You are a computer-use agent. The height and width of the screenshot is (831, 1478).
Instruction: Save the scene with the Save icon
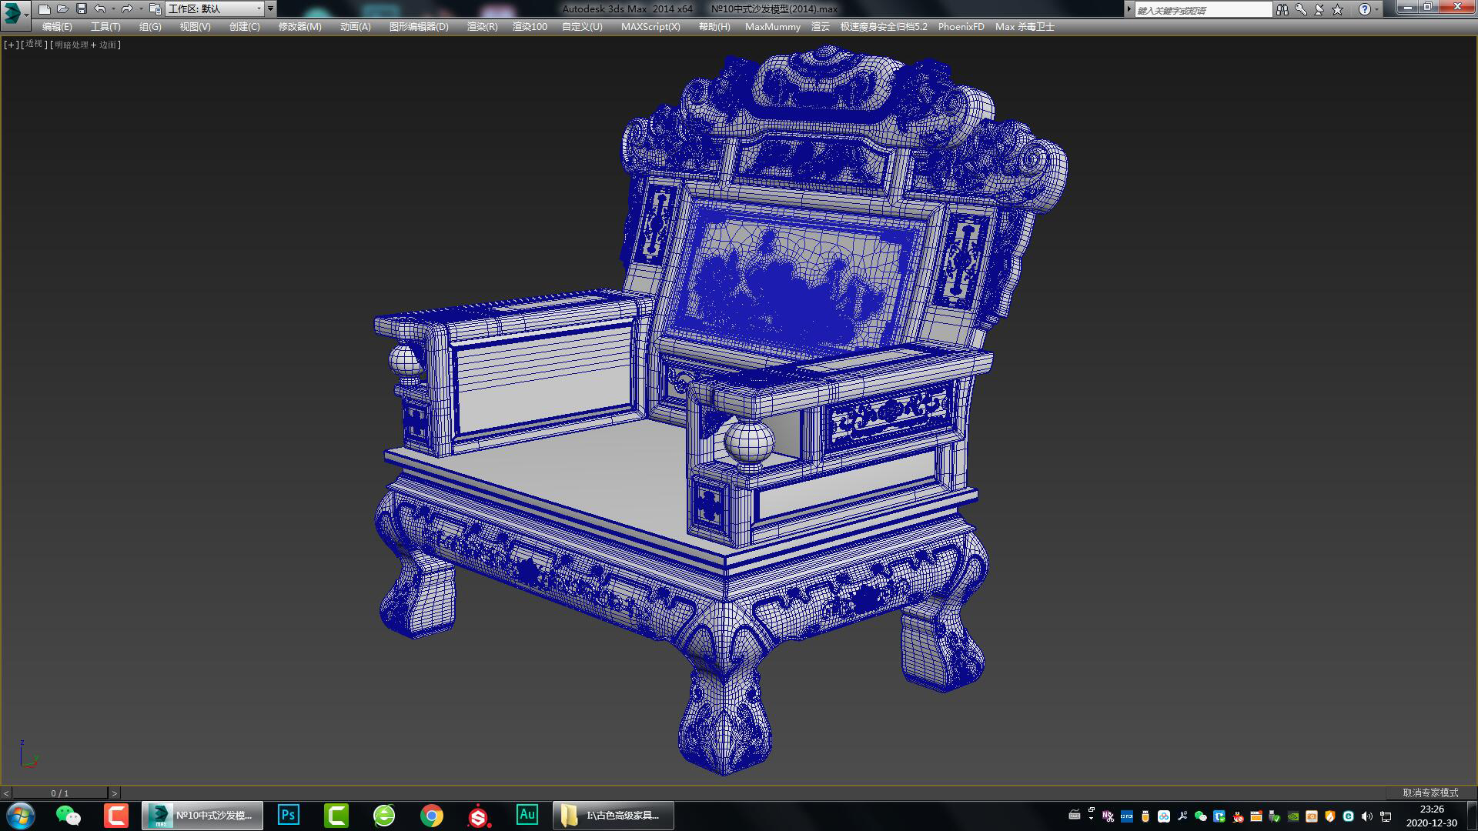point(80,8)
